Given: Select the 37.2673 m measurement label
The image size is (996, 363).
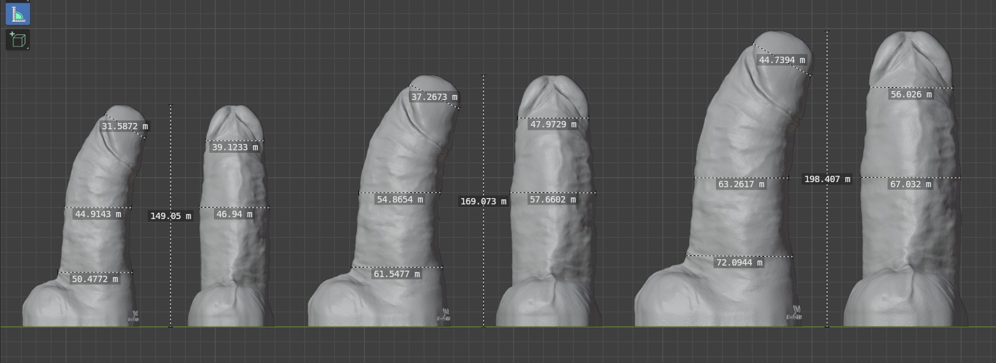Looking at the screenshot, I should (434, 97).
